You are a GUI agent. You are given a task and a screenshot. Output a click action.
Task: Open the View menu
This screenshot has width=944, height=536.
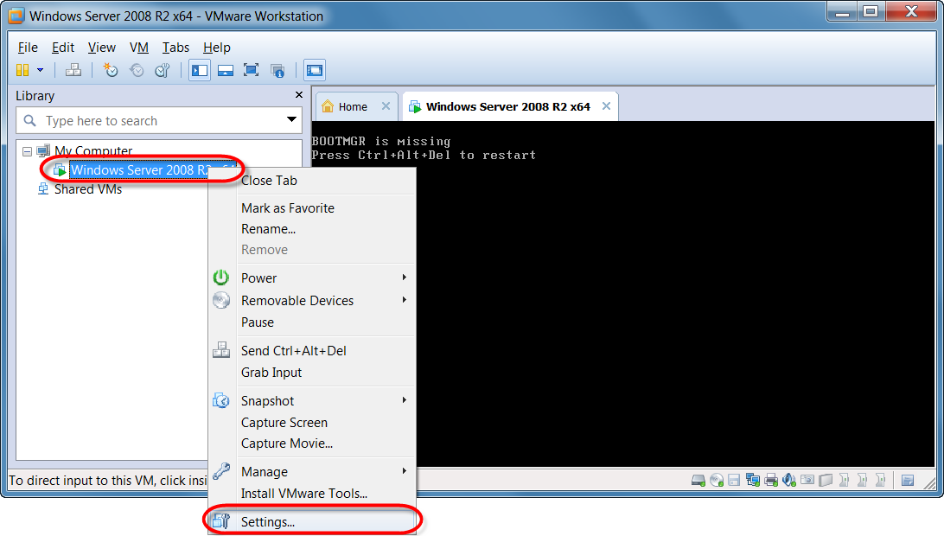point(102,48)
